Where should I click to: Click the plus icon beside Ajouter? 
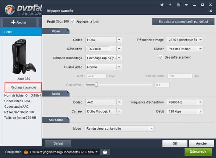coord(13,22)
